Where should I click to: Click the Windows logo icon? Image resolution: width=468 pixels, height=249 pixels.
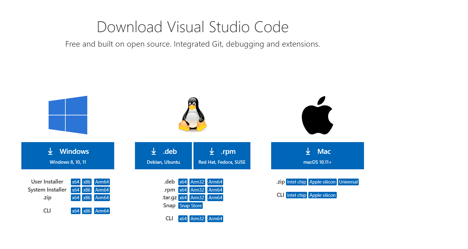coord(68,115)
